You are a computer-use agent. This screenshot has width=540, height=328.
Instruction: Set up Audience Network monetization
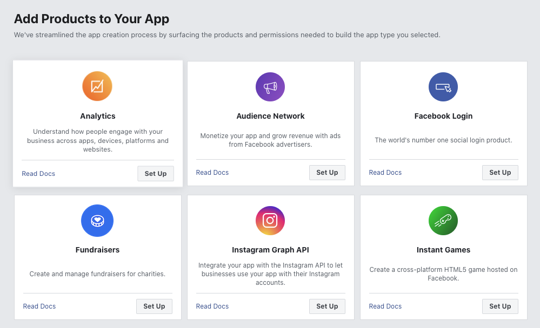(327, 172)
